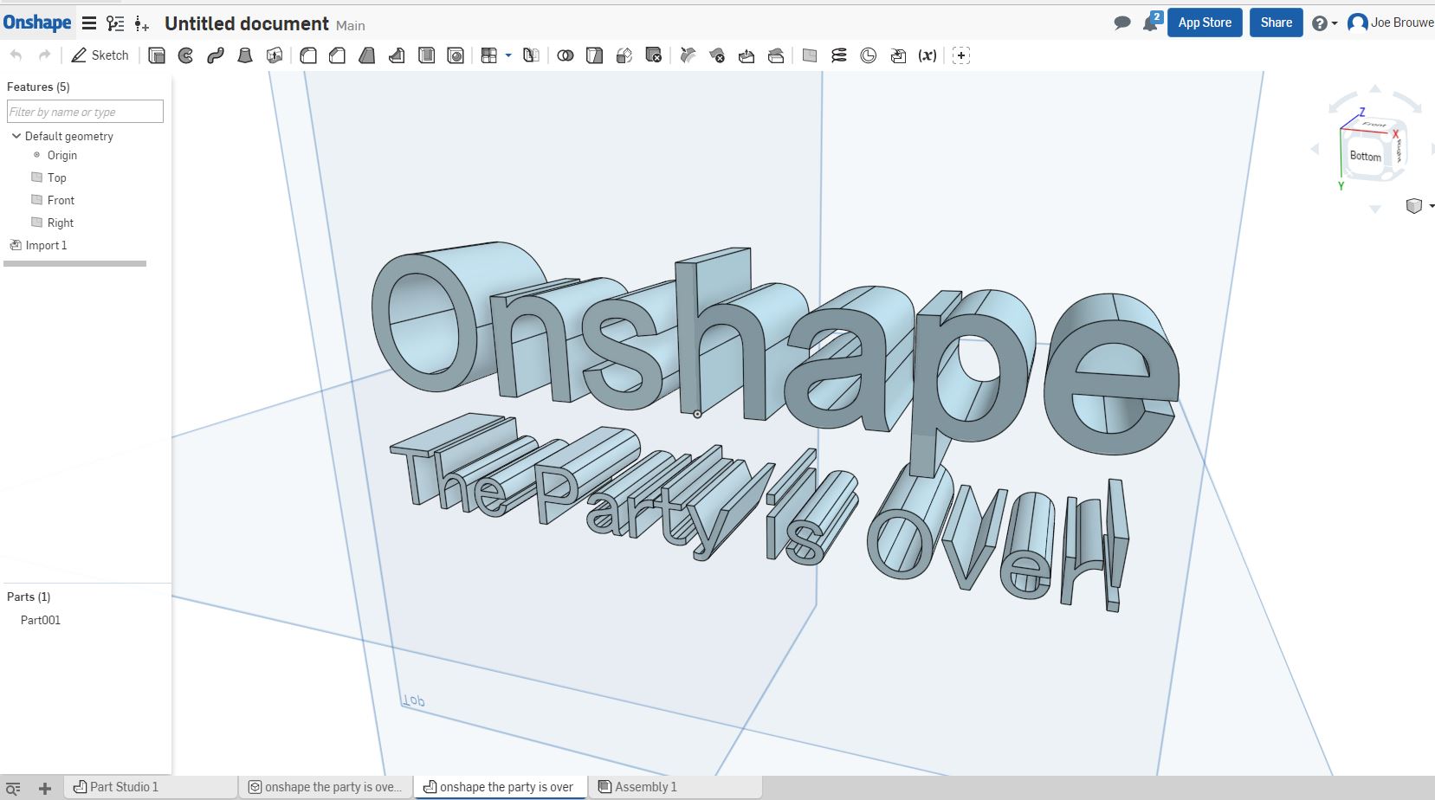
Task: Open the versions and history graph icon
Action: [x=115, y=23]
